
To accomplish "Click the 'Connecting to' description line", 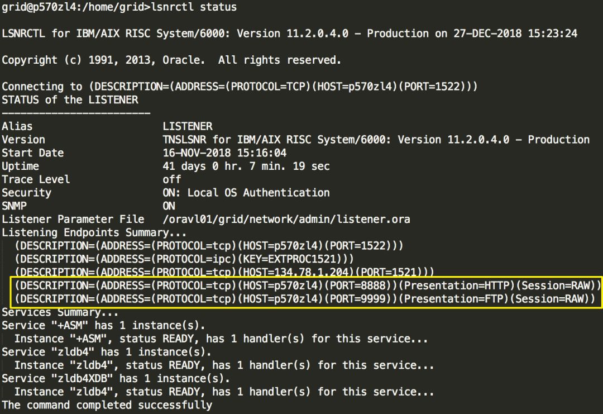I will coord(240,87).
